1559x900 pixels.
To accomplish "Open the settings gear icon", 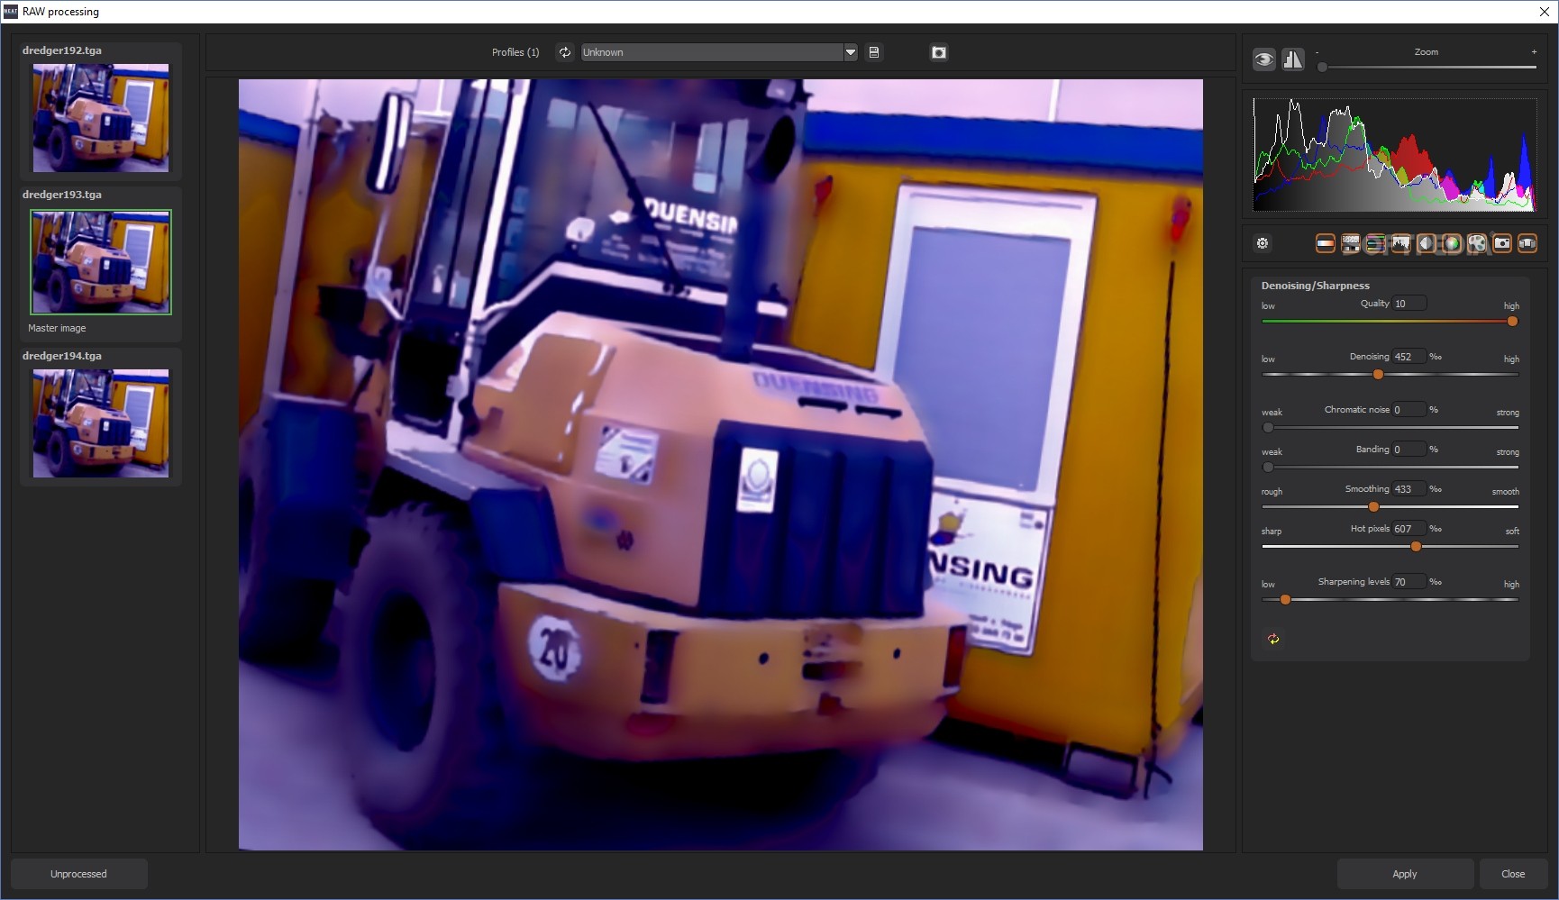I will click(x=1263, y=243).
